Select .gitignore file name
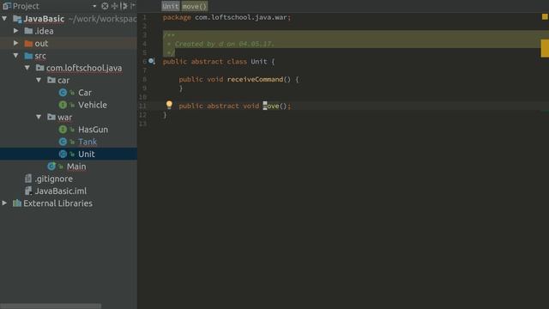The width and height of the screenshot is (549, 309). pyautogui.click(x=53, y=179)
